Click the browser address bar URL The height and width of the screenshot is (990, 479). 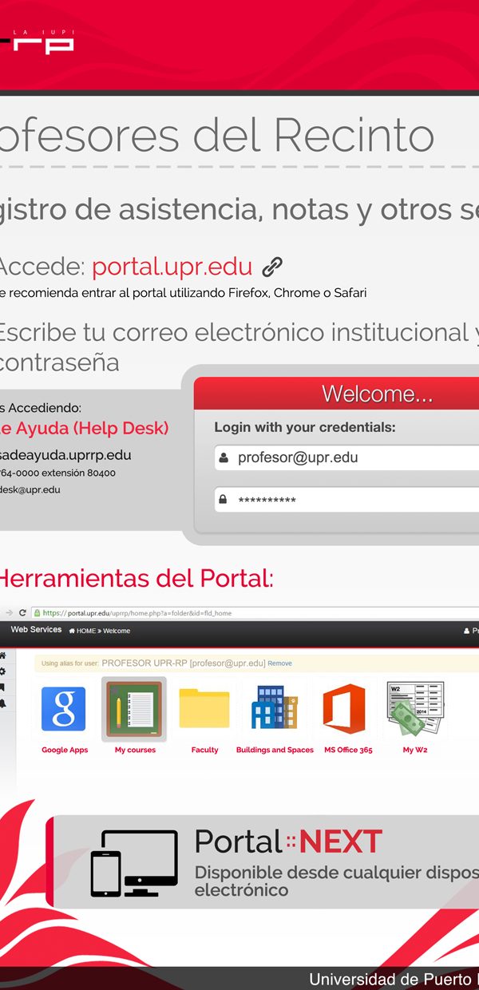(137, 613)
